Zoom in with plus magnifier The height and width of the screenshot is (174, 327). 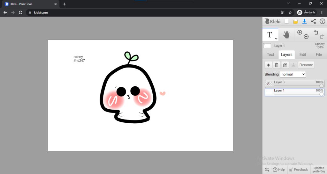point(300,32)
